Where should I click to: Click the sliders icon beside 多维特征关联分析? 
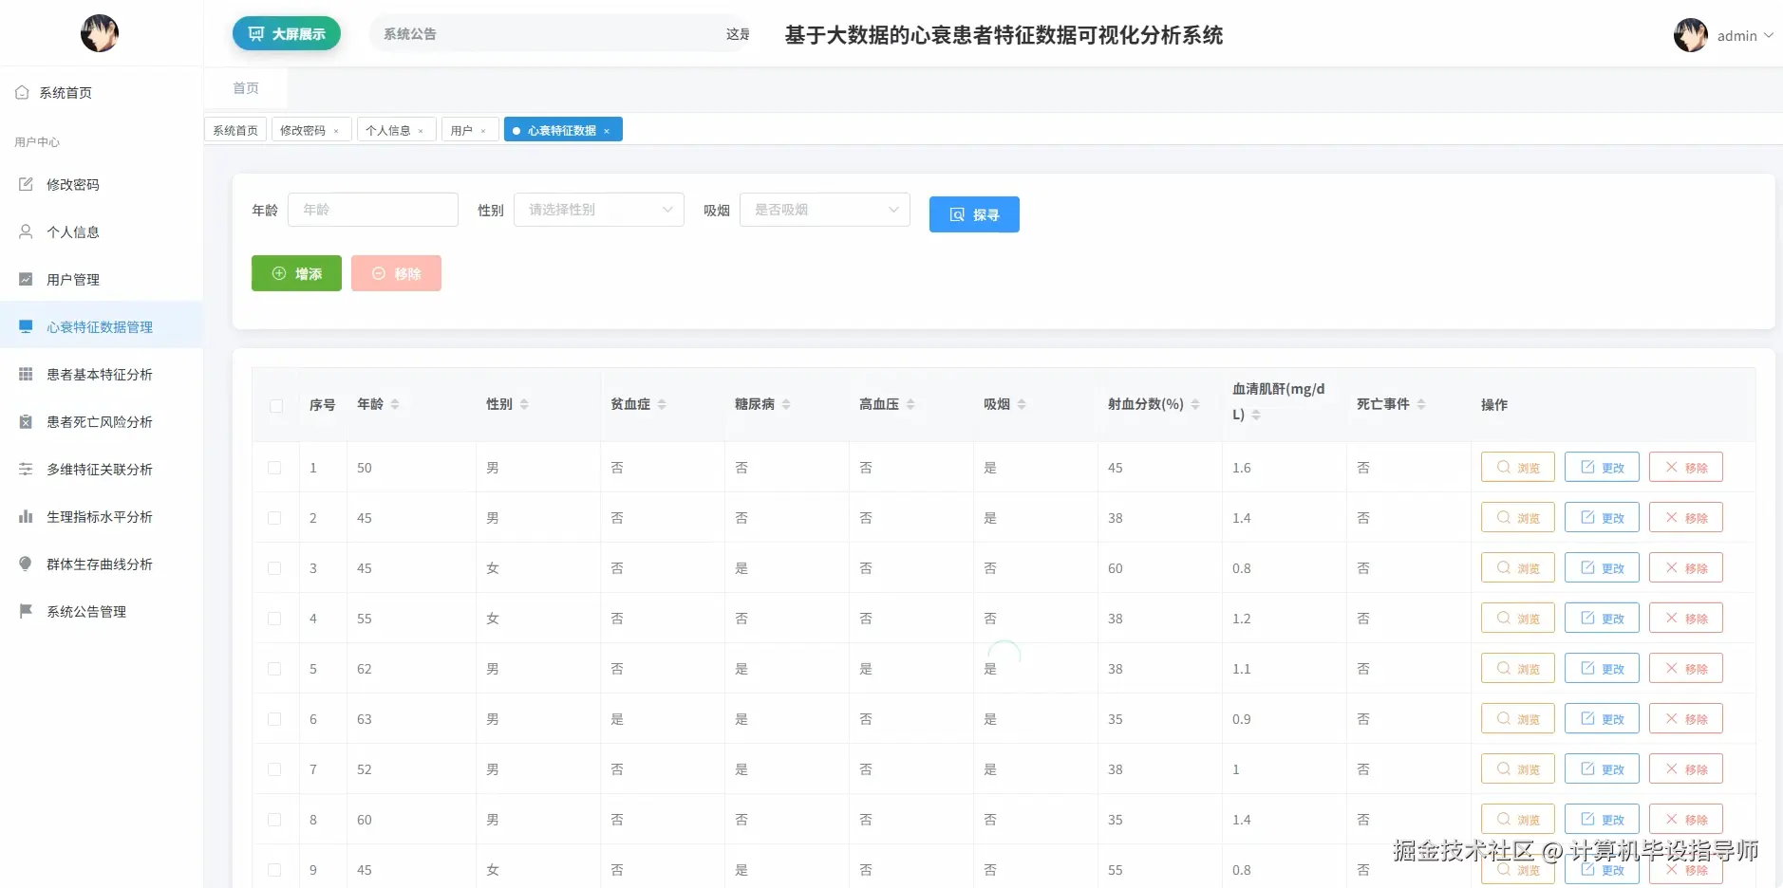26,469
